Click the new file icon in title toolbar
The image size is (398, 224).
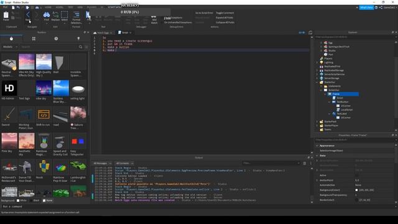coord(13,7)
